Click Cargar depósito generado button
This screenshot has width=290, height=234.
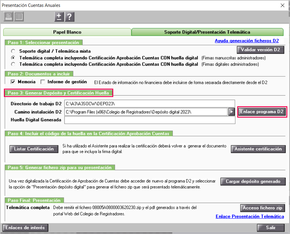pyautogui.click(x=253, y=181)
